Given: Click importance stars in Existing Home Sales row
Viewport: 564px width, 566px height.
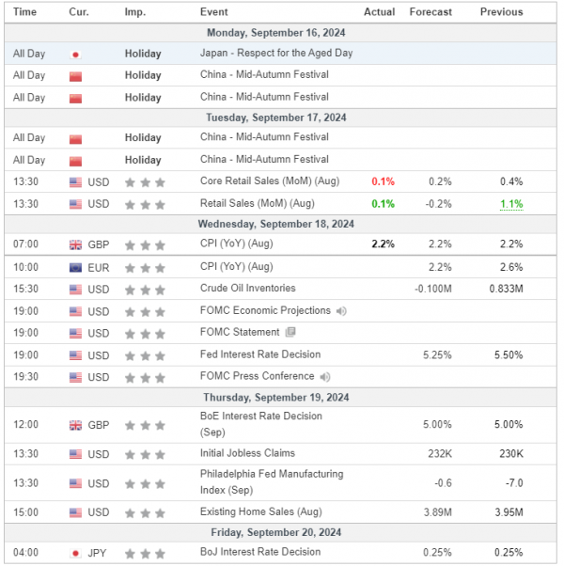Looking at the screenshot, I should pyautogui.click(x=145, y=513).
